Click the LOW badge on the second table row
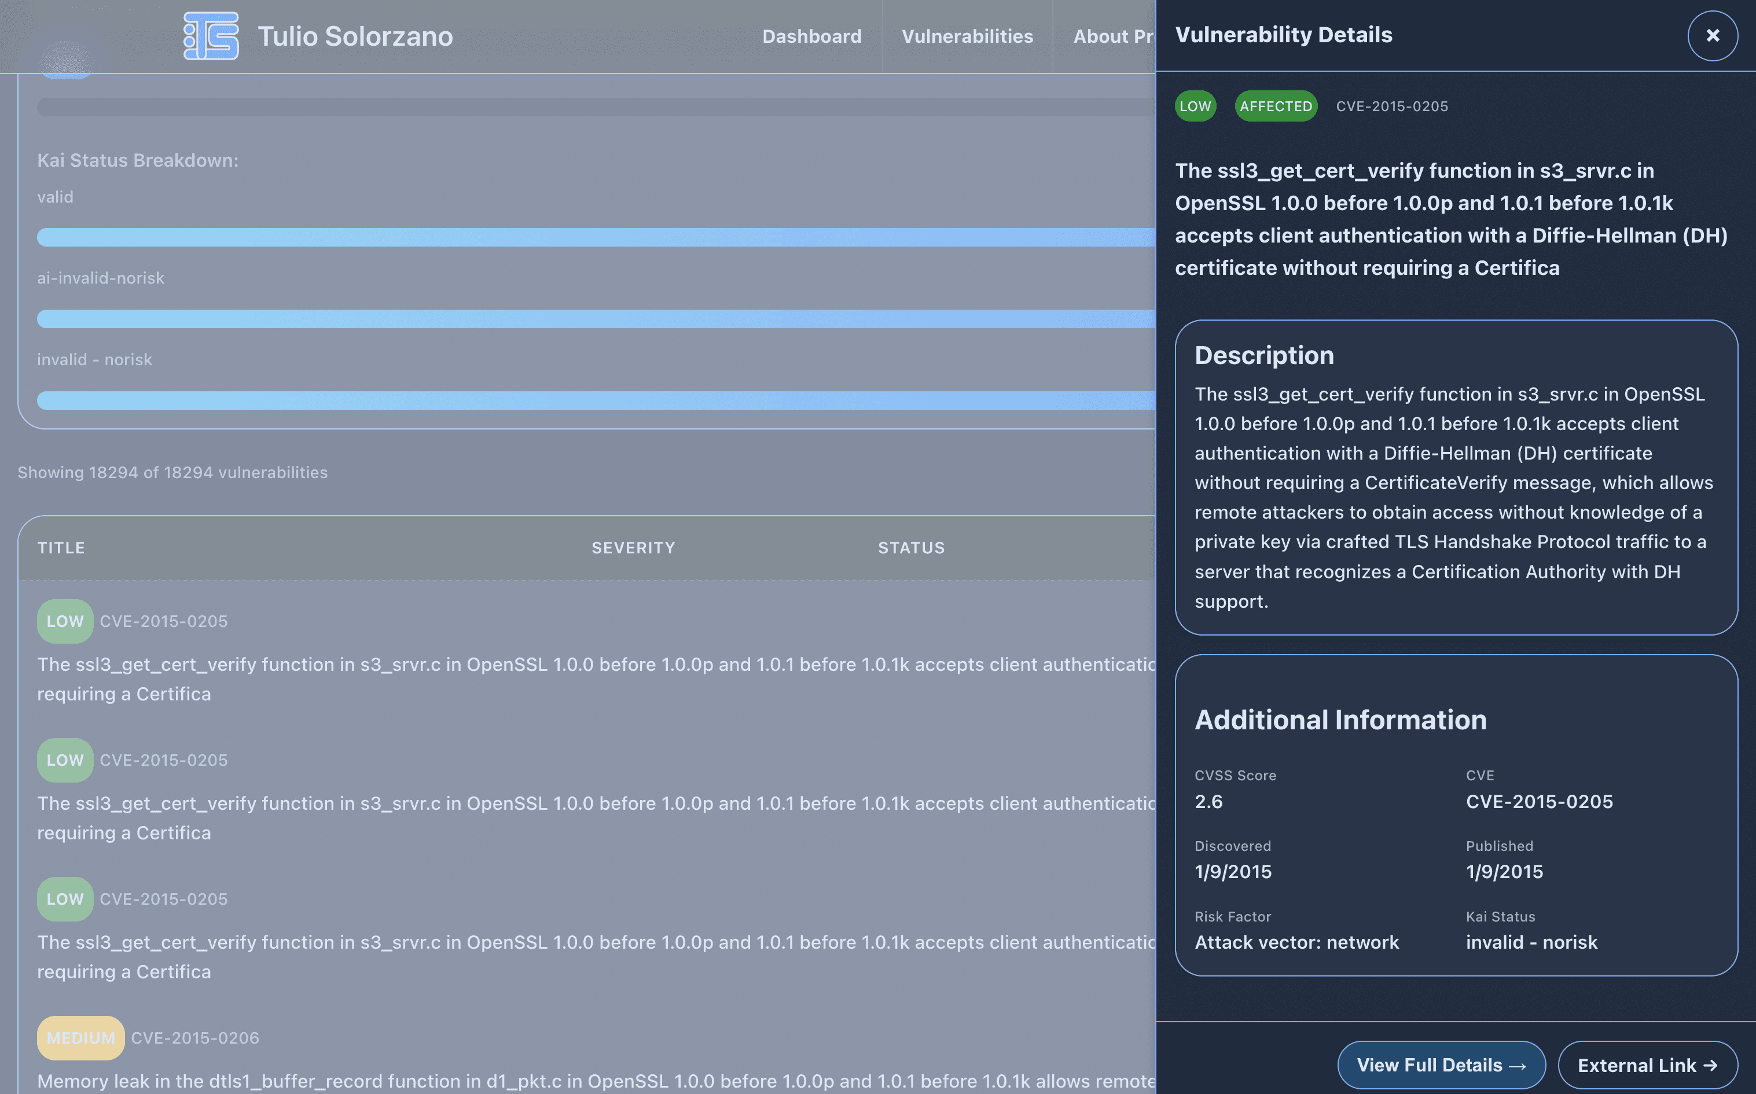Image resolution: width=1756 pixels, height=1094 pixels. (64, 759)
